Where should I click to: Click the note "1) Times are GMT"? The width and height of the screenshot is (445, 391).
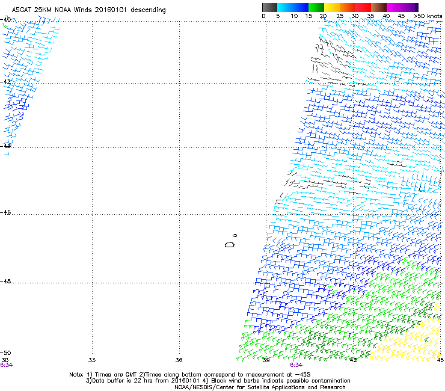coord(112,375)
